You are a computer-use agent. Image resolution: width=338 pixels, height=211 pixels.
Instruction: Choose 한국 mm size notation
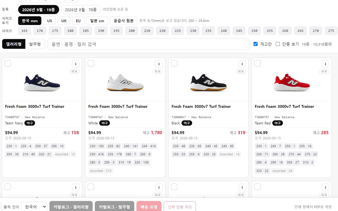30,21
